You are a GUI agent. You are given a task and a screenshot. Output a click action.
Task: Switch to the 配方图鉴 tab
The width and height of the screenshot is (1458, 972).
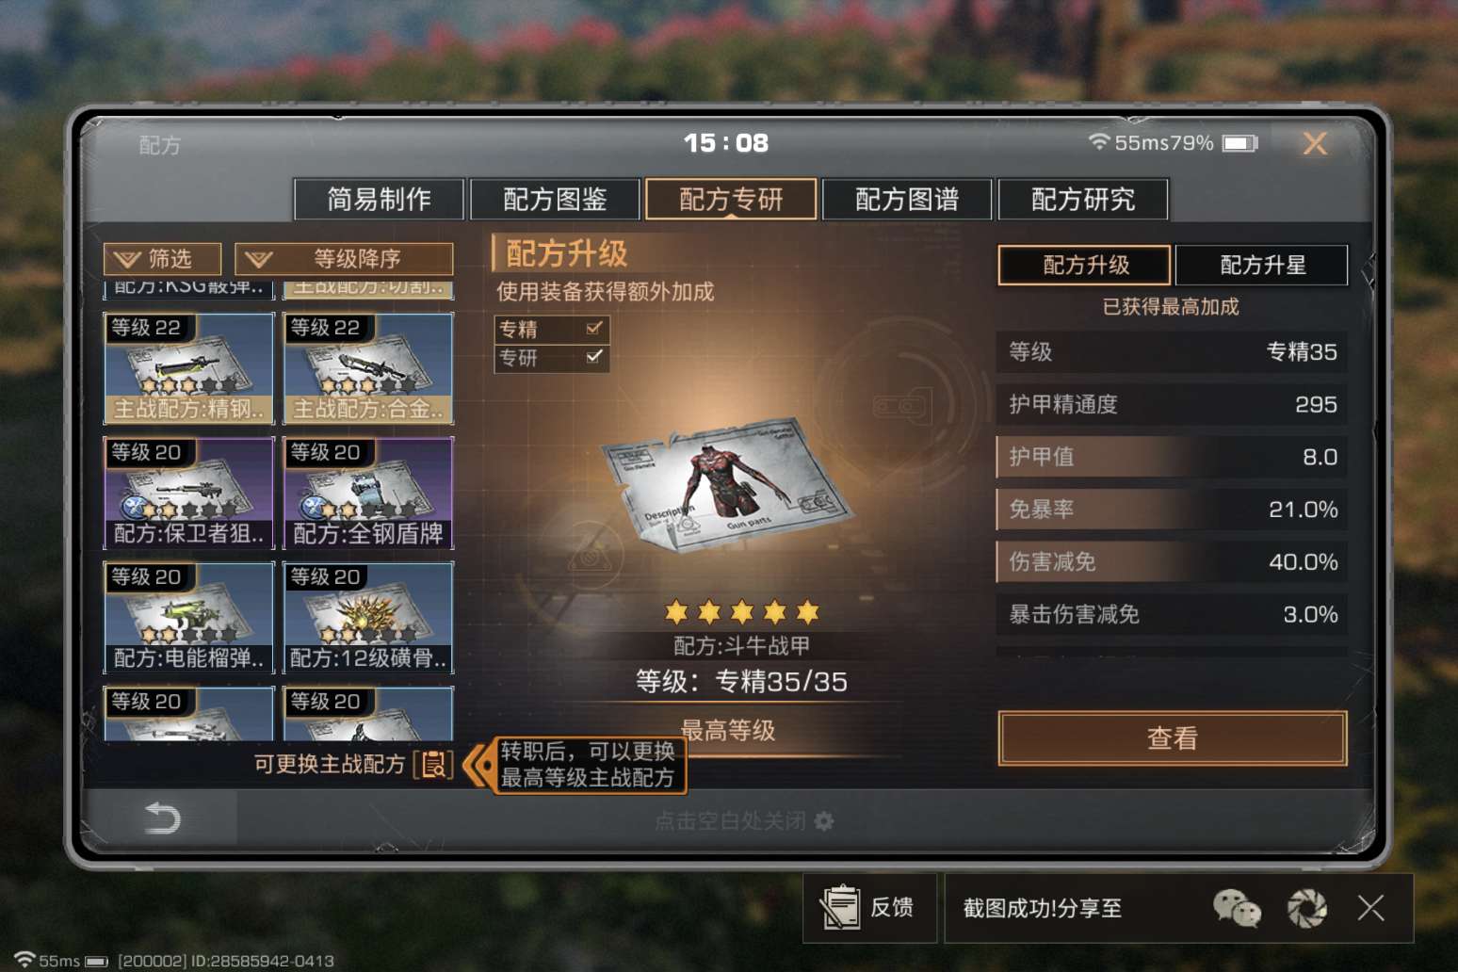coord(555,199)
